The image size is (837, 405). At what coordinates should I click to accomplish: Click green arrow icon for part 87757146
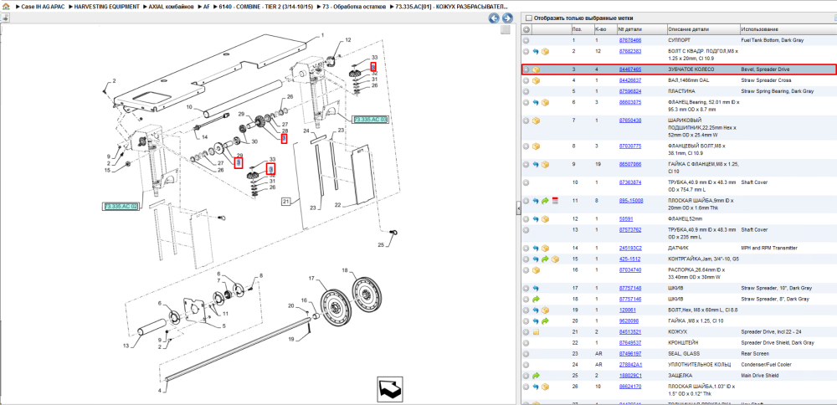pyautogui.click(x=536, y=300)
